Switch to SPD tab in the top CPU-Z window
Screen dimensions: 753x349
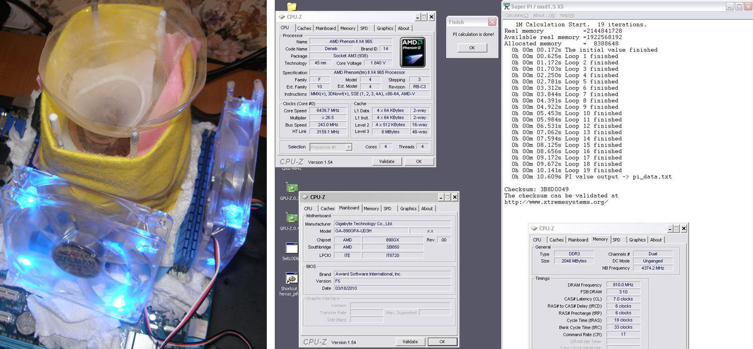364,28
